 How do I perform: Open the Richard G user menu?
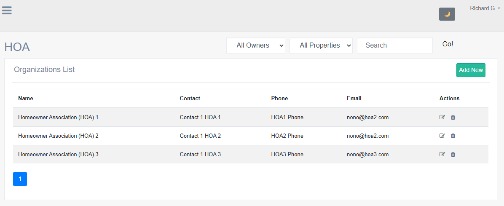coord(485,8)
